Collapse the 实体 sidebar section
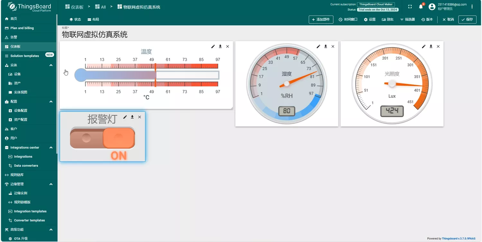Image resolution: width=482 pixels, height=242 pixels. tap(51, 65)
